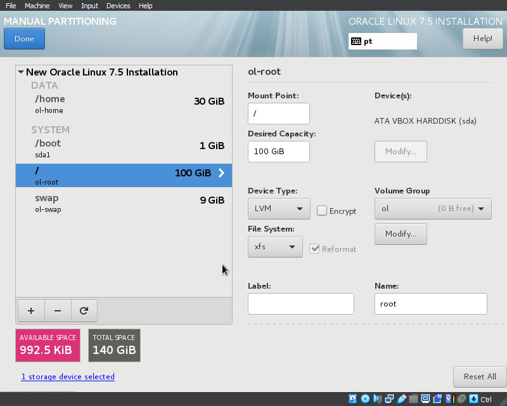Click the TOTAL SPACE 140 GiB box
The height and width of the screenshot is (406, 507).
pyautogui.click(x=114, y=345)
